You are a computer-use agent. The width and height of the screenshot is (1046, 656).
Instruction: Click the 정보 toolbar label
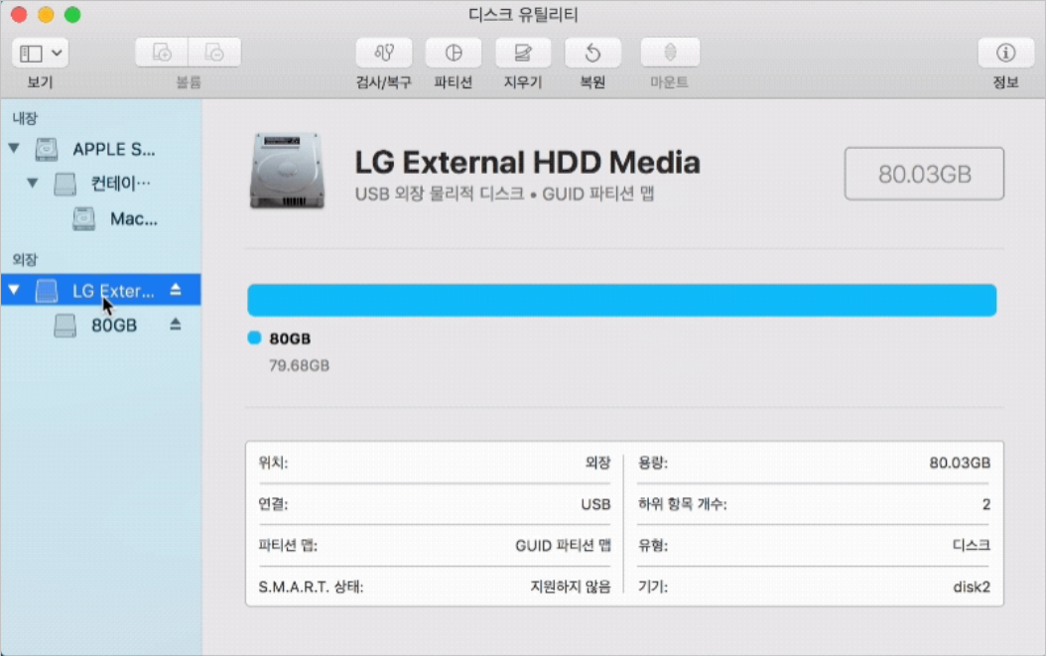pos(1005,82)
